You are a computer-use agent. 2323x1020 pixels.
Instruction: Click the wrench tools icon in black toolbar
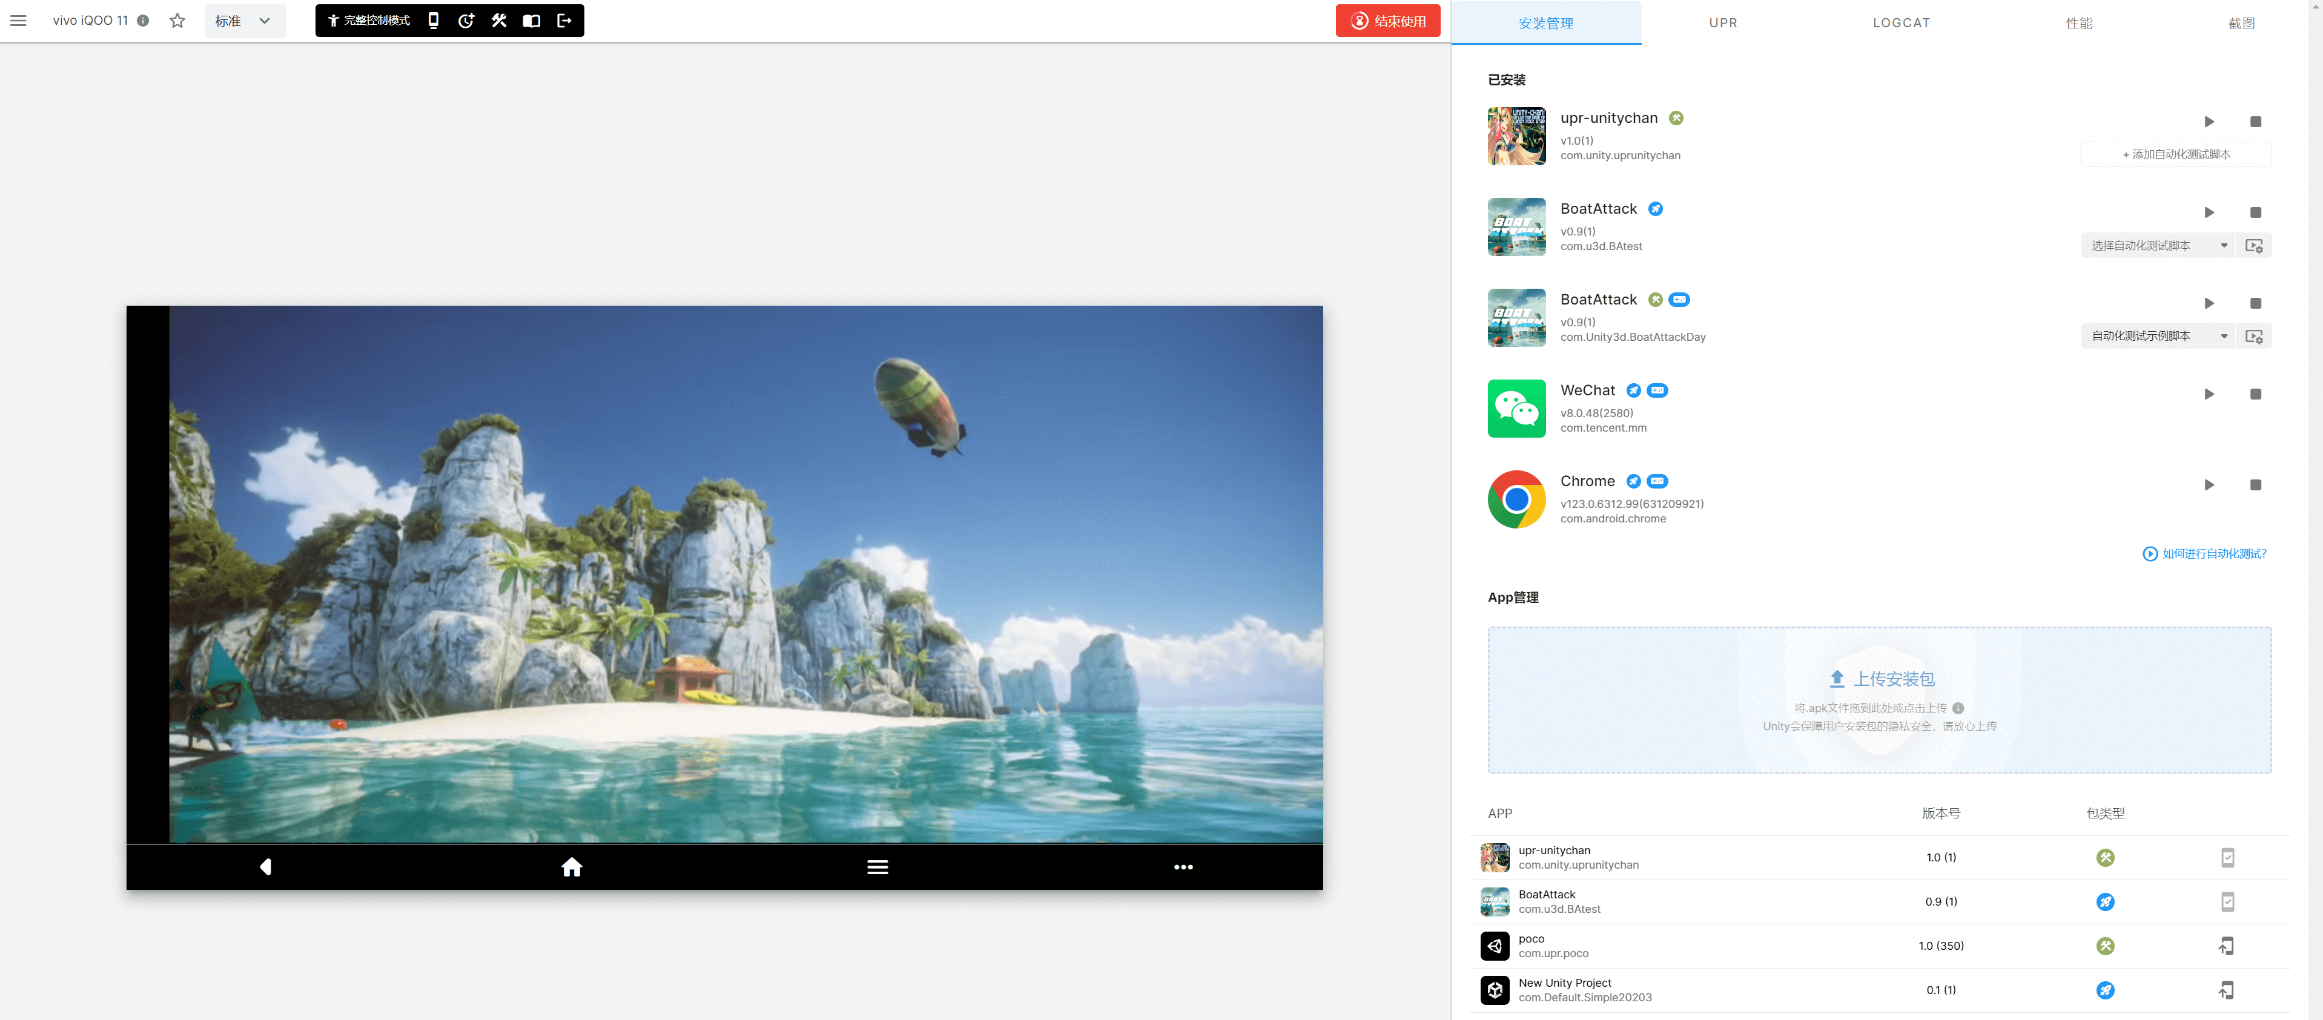[498, 21]
